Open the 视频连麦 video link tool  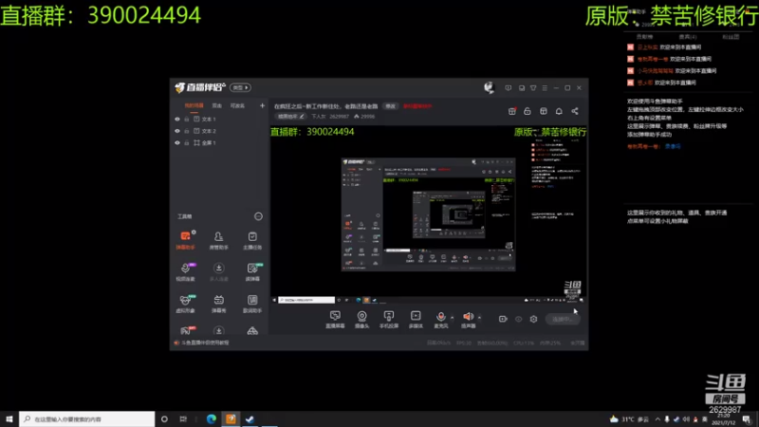[185, 271]
